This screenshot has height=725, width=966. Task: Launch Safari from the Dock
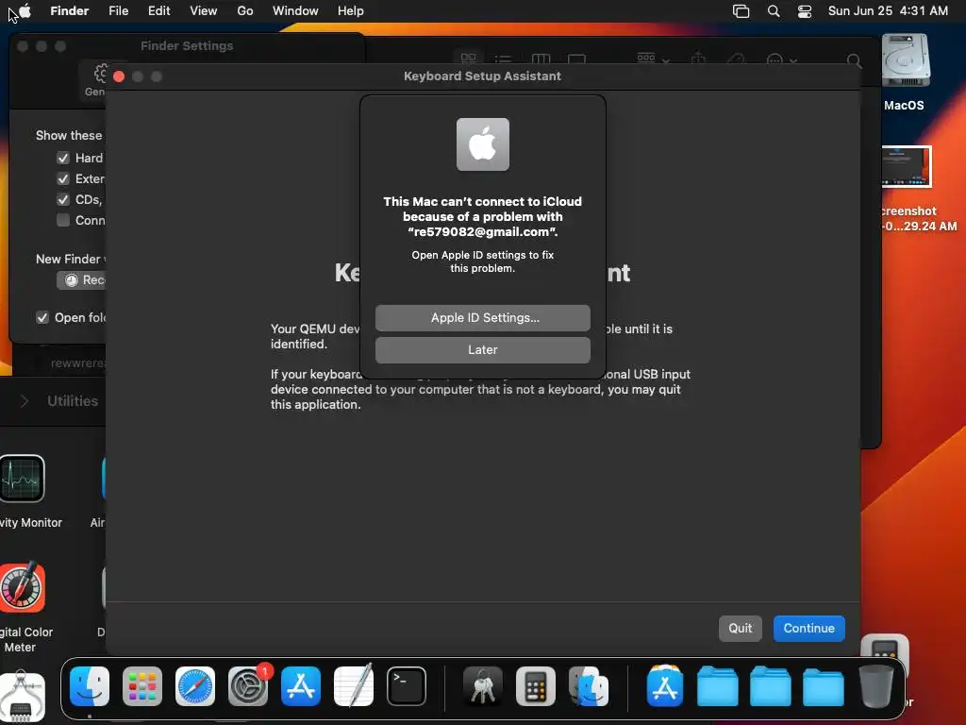(x=195, y=686)
